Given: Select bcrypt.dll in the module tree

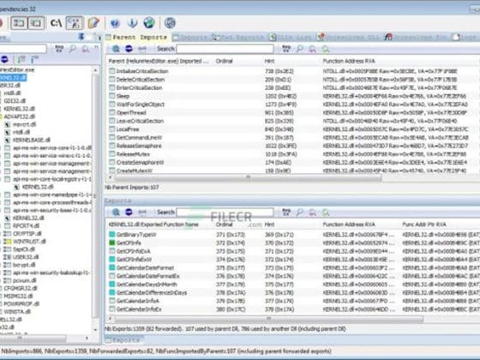Looking at the screenshot, I should pos(24,265).
